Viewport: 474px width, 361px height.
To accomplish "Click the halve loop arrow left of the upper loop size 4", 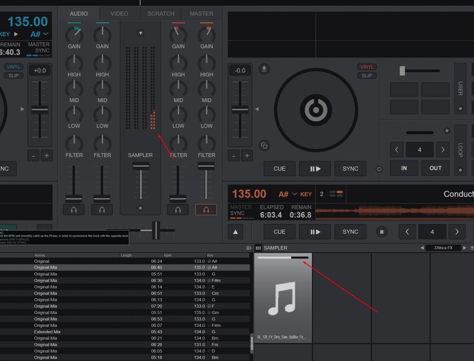I will (397, 150).
